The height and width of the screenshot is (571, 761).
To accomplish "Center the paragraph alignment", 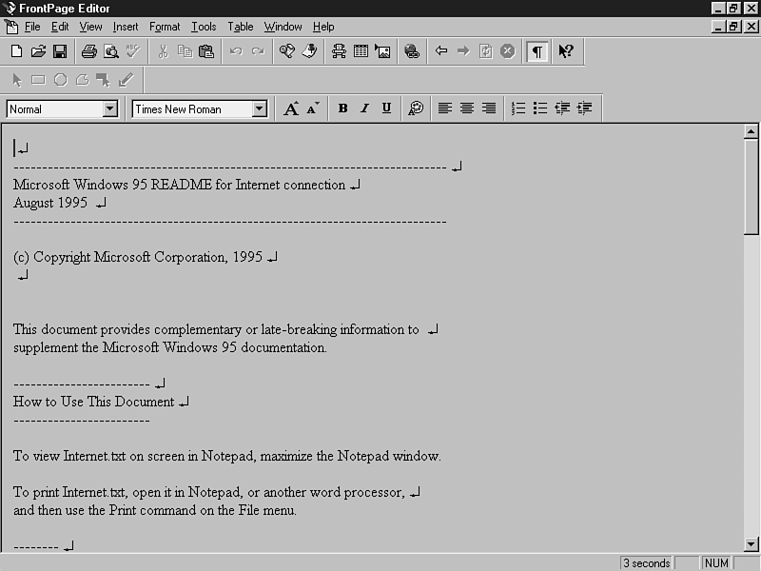I will click(467, 108).
